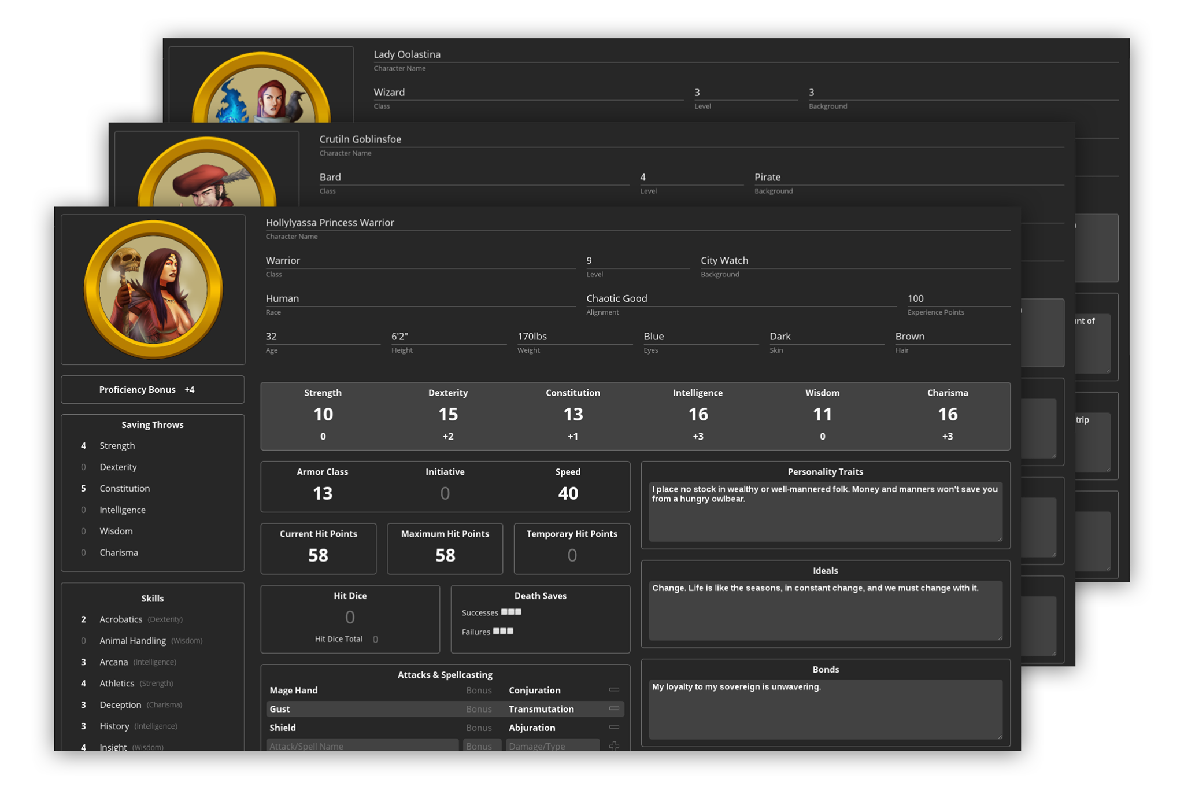Click the Speed value 40
Screen dimensions: 1184x790
click(x=568, y=493)
